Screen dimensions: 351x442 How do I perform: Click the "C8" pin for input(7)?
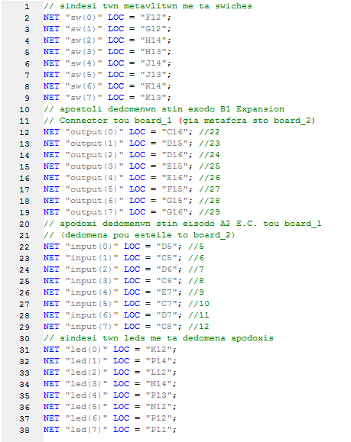tap(167, 327)
